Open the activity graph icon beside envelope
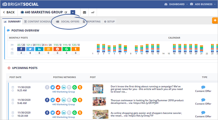The width and height of the screenshot is (218, 120). [x=92, y=12]
